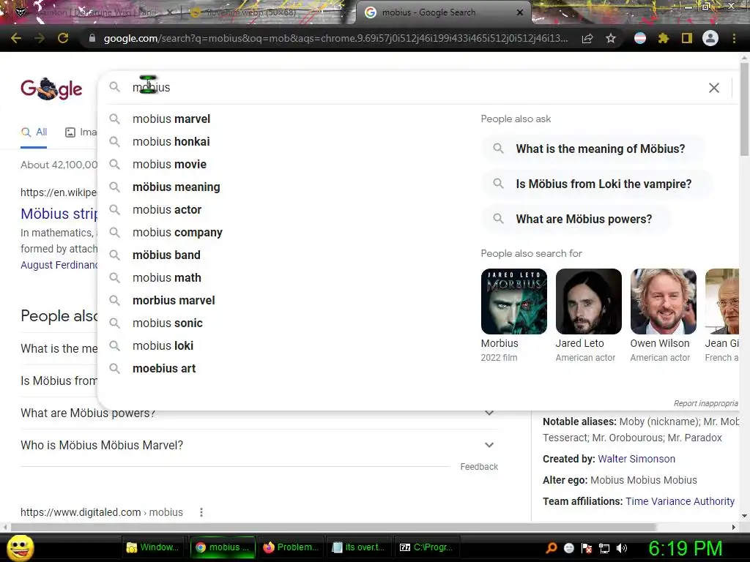Image resolution: width=750 pixels, height=562 pixels.
Task: Share this page via address bar icon
Action: 587,38
